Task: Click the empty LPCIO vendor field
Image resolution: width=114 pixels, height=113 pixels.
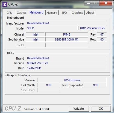Action: tap(35, 45)
